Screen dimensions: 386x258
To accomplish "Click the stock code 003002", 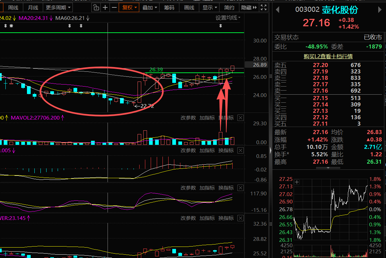I will click(307, 9).
